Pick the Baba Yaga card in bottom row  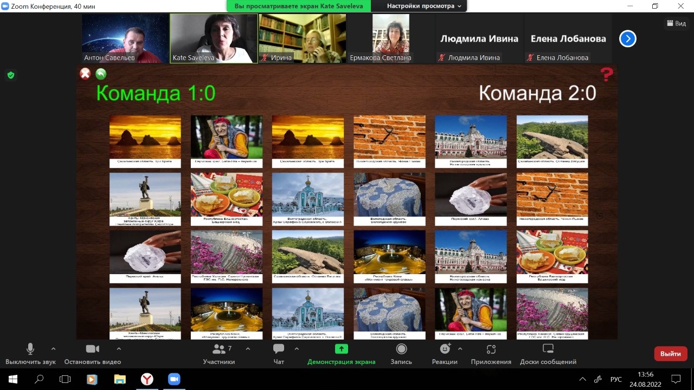[471, 314]
